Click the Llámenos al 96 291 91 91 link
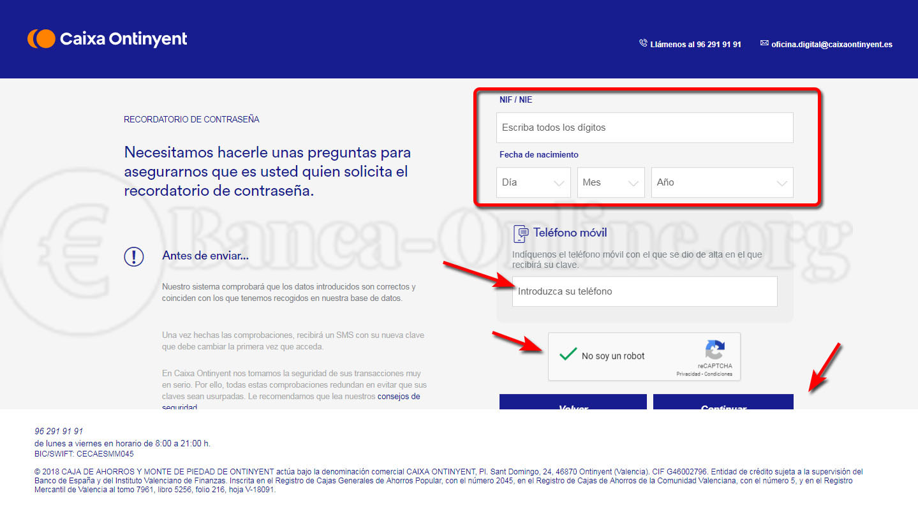Viewport: 918px width, 505px height. [x=695, y=45]
